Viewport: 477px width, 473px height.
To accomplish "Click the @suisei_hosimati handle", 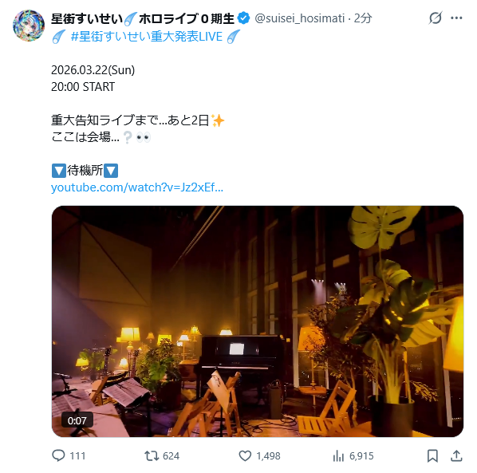I will (300, 18).
